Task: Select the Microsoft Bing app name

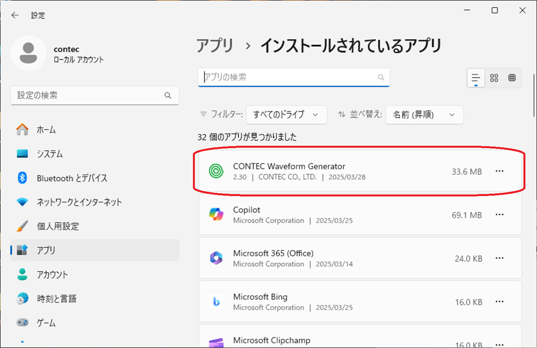Action: [x=260, y=297]
